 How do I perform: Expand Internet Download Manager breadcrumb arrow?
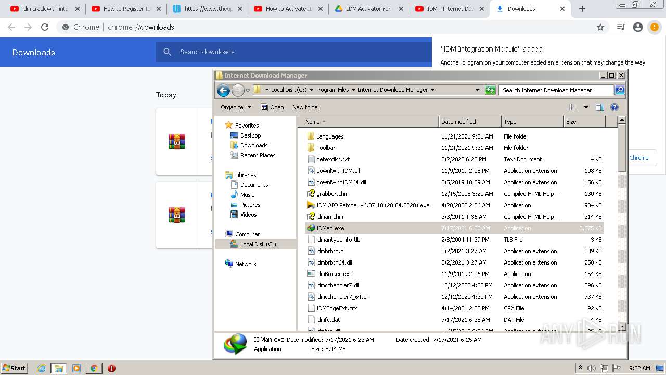coord(432,90)
